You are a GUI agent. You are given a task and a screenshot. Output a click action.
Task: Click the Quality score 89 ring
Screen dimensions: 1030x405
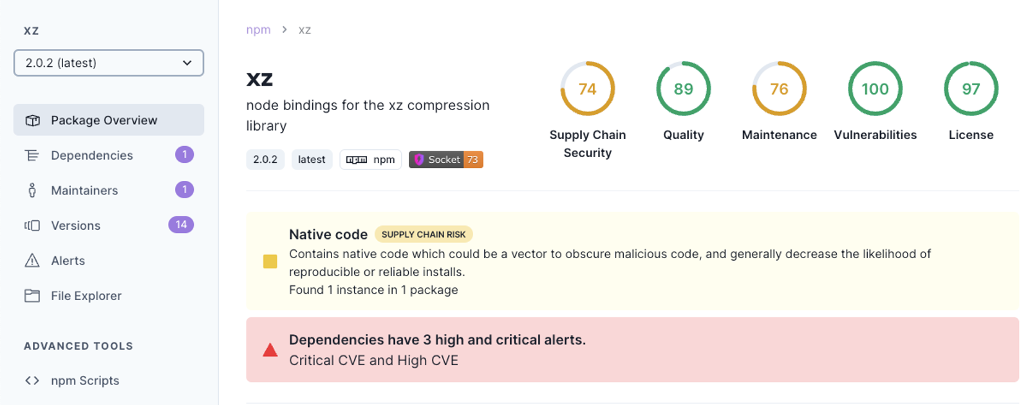[684, 89]
